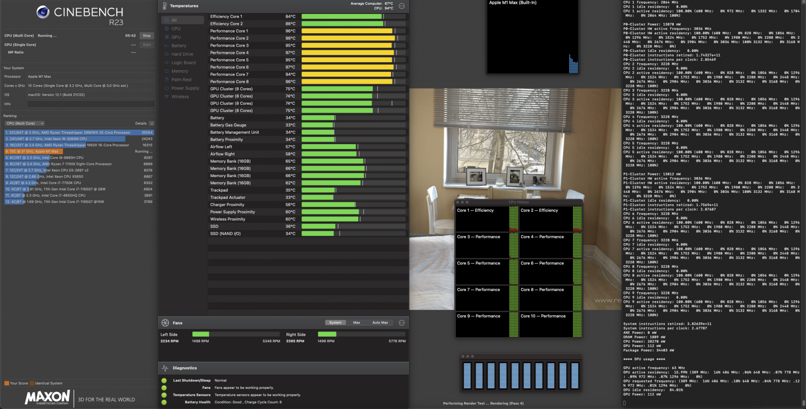806x409 pixels.
Task: Click the Cores x GHz field
Action: click(x=91, y=86)
